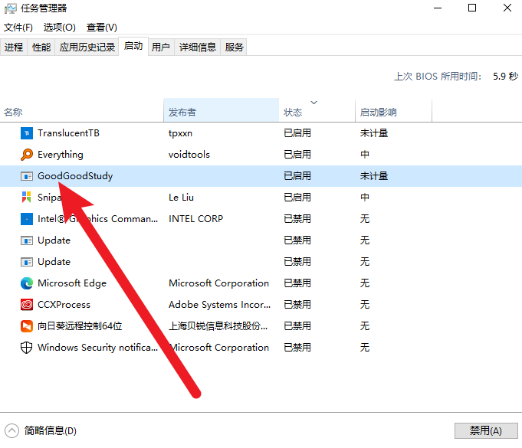The image size is (522, 448).
Task: Sort by the 状态 column header
Action: click(x=317, y=110)
